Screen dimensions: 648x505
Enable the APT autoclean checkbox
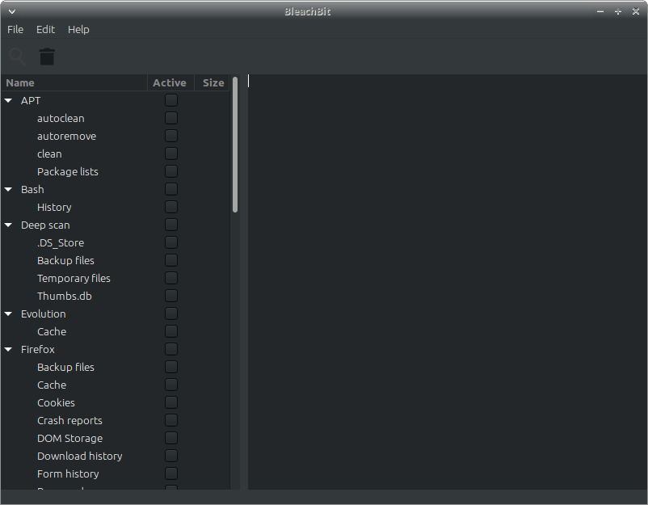tap(170, 118)
